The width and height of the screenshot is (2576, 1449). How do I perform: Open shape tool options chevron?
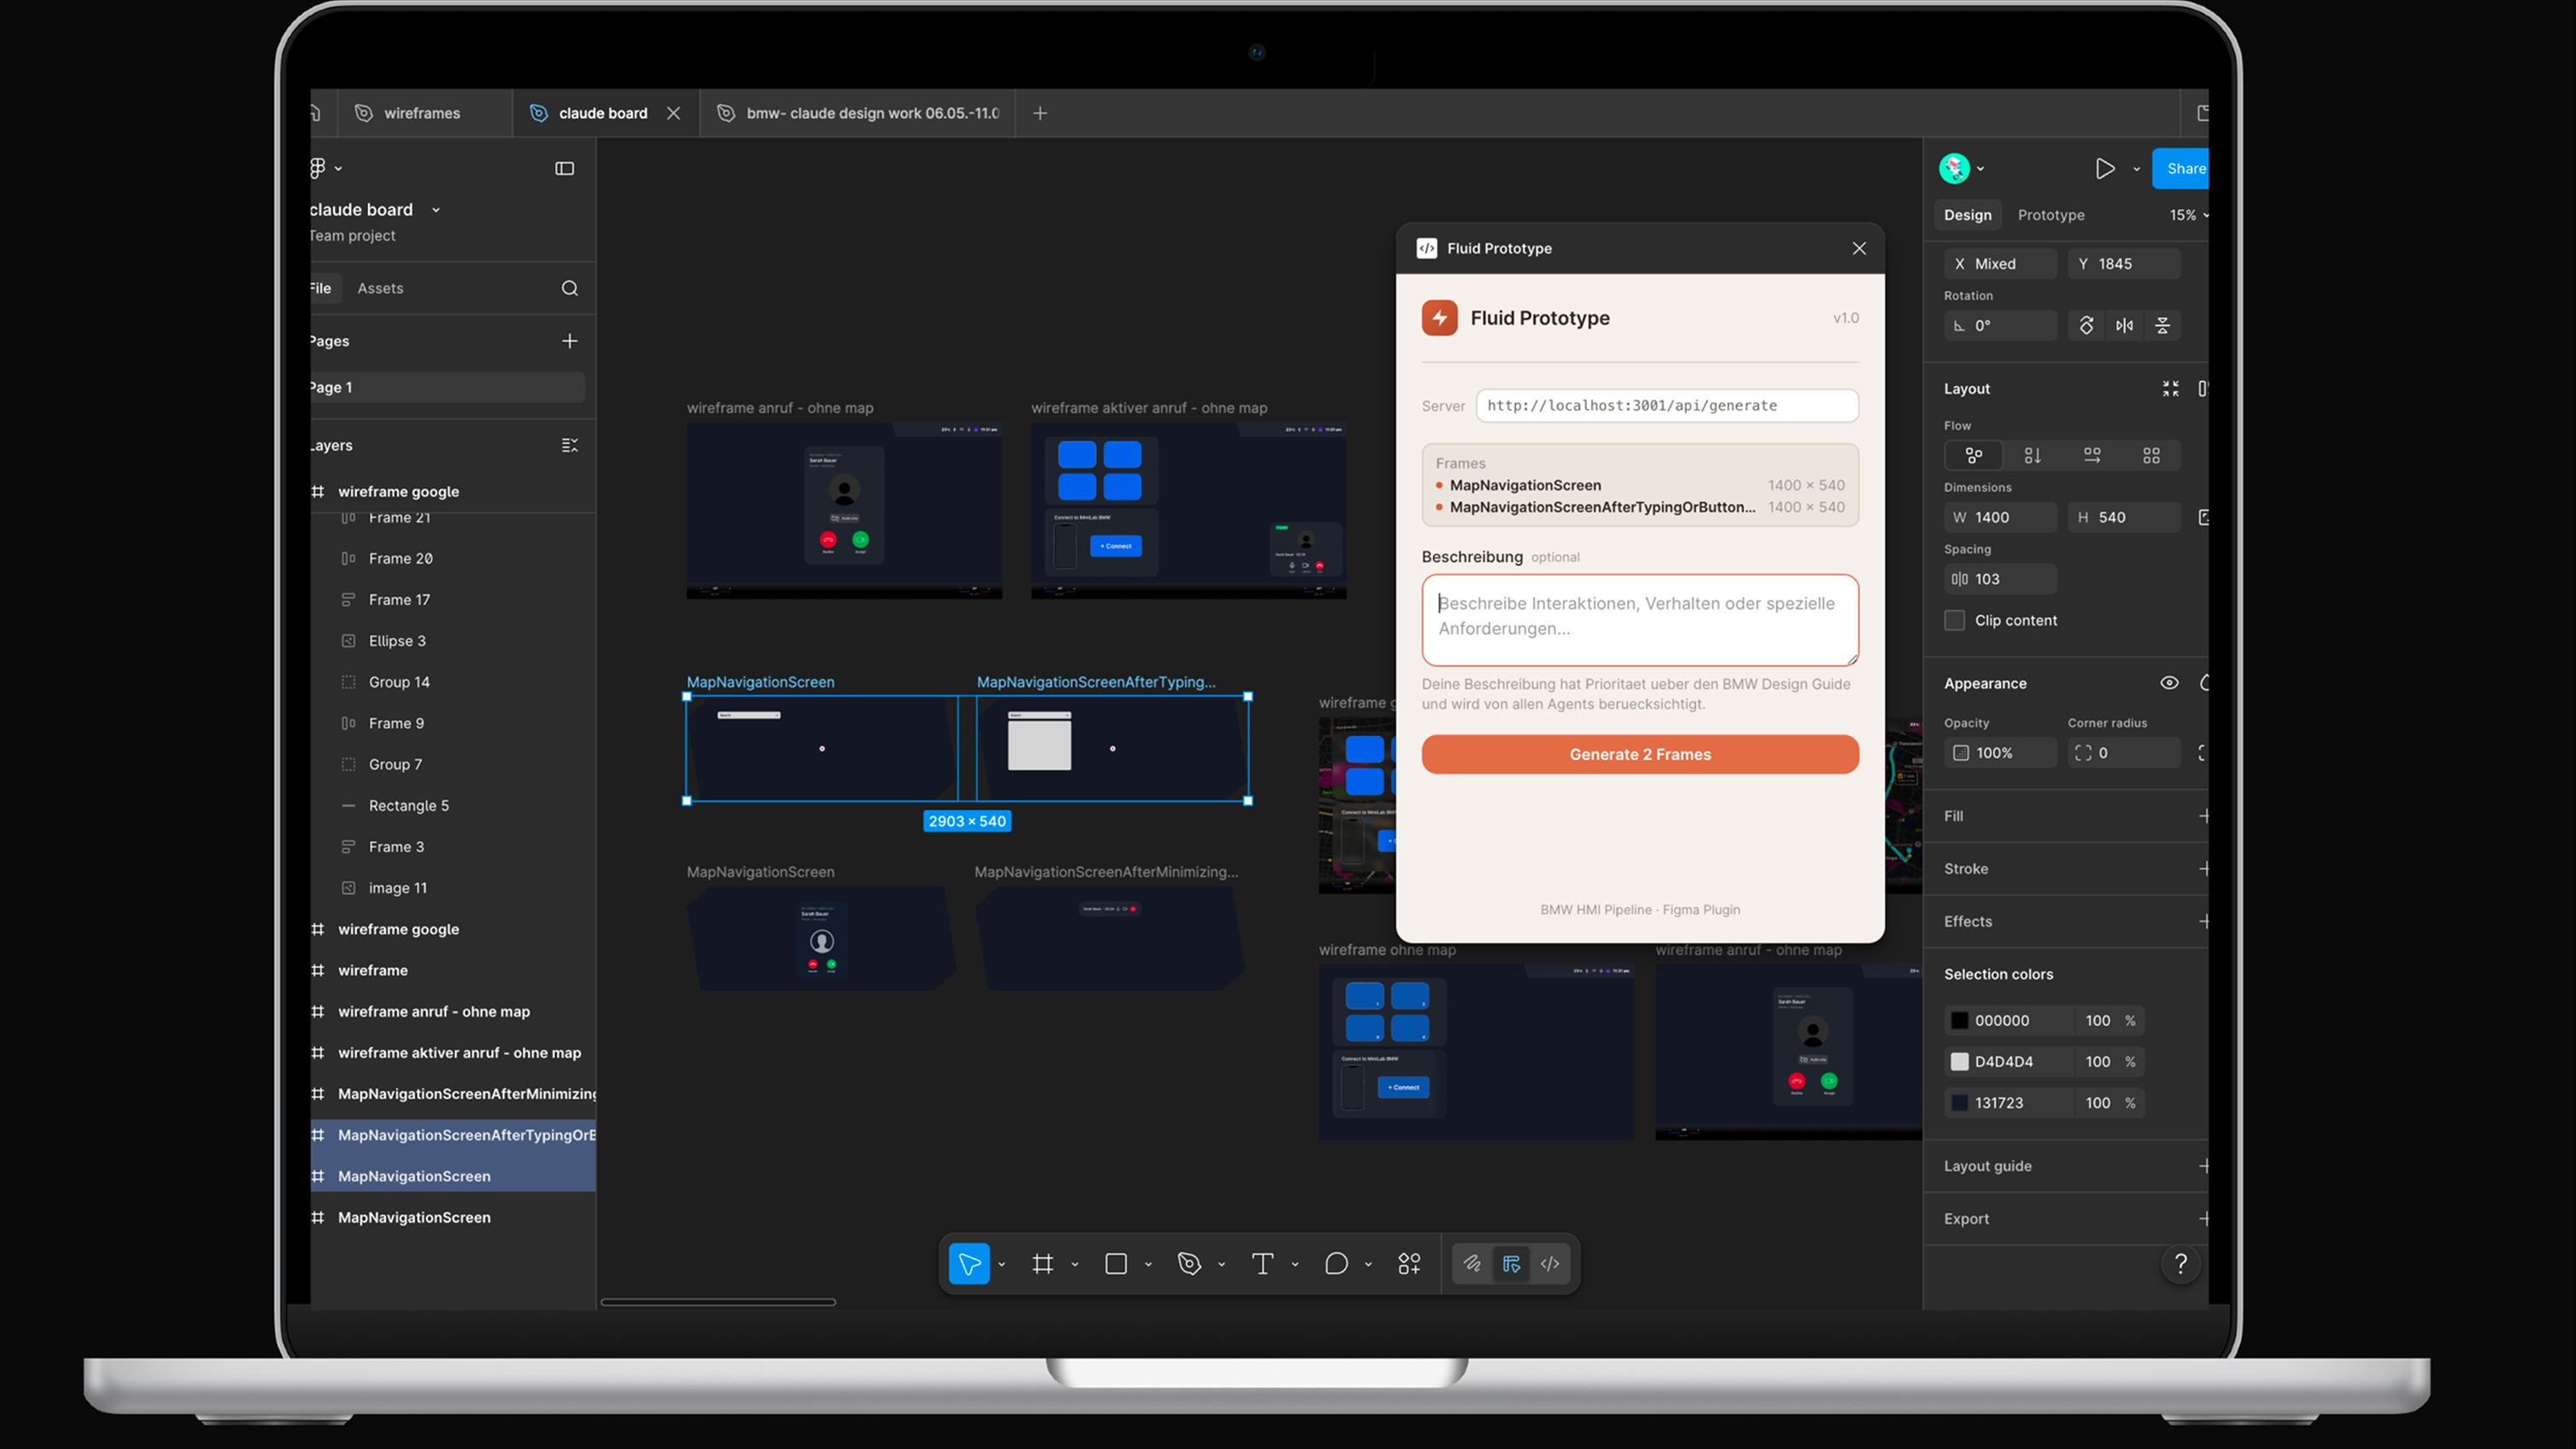coord(1148,1264)
